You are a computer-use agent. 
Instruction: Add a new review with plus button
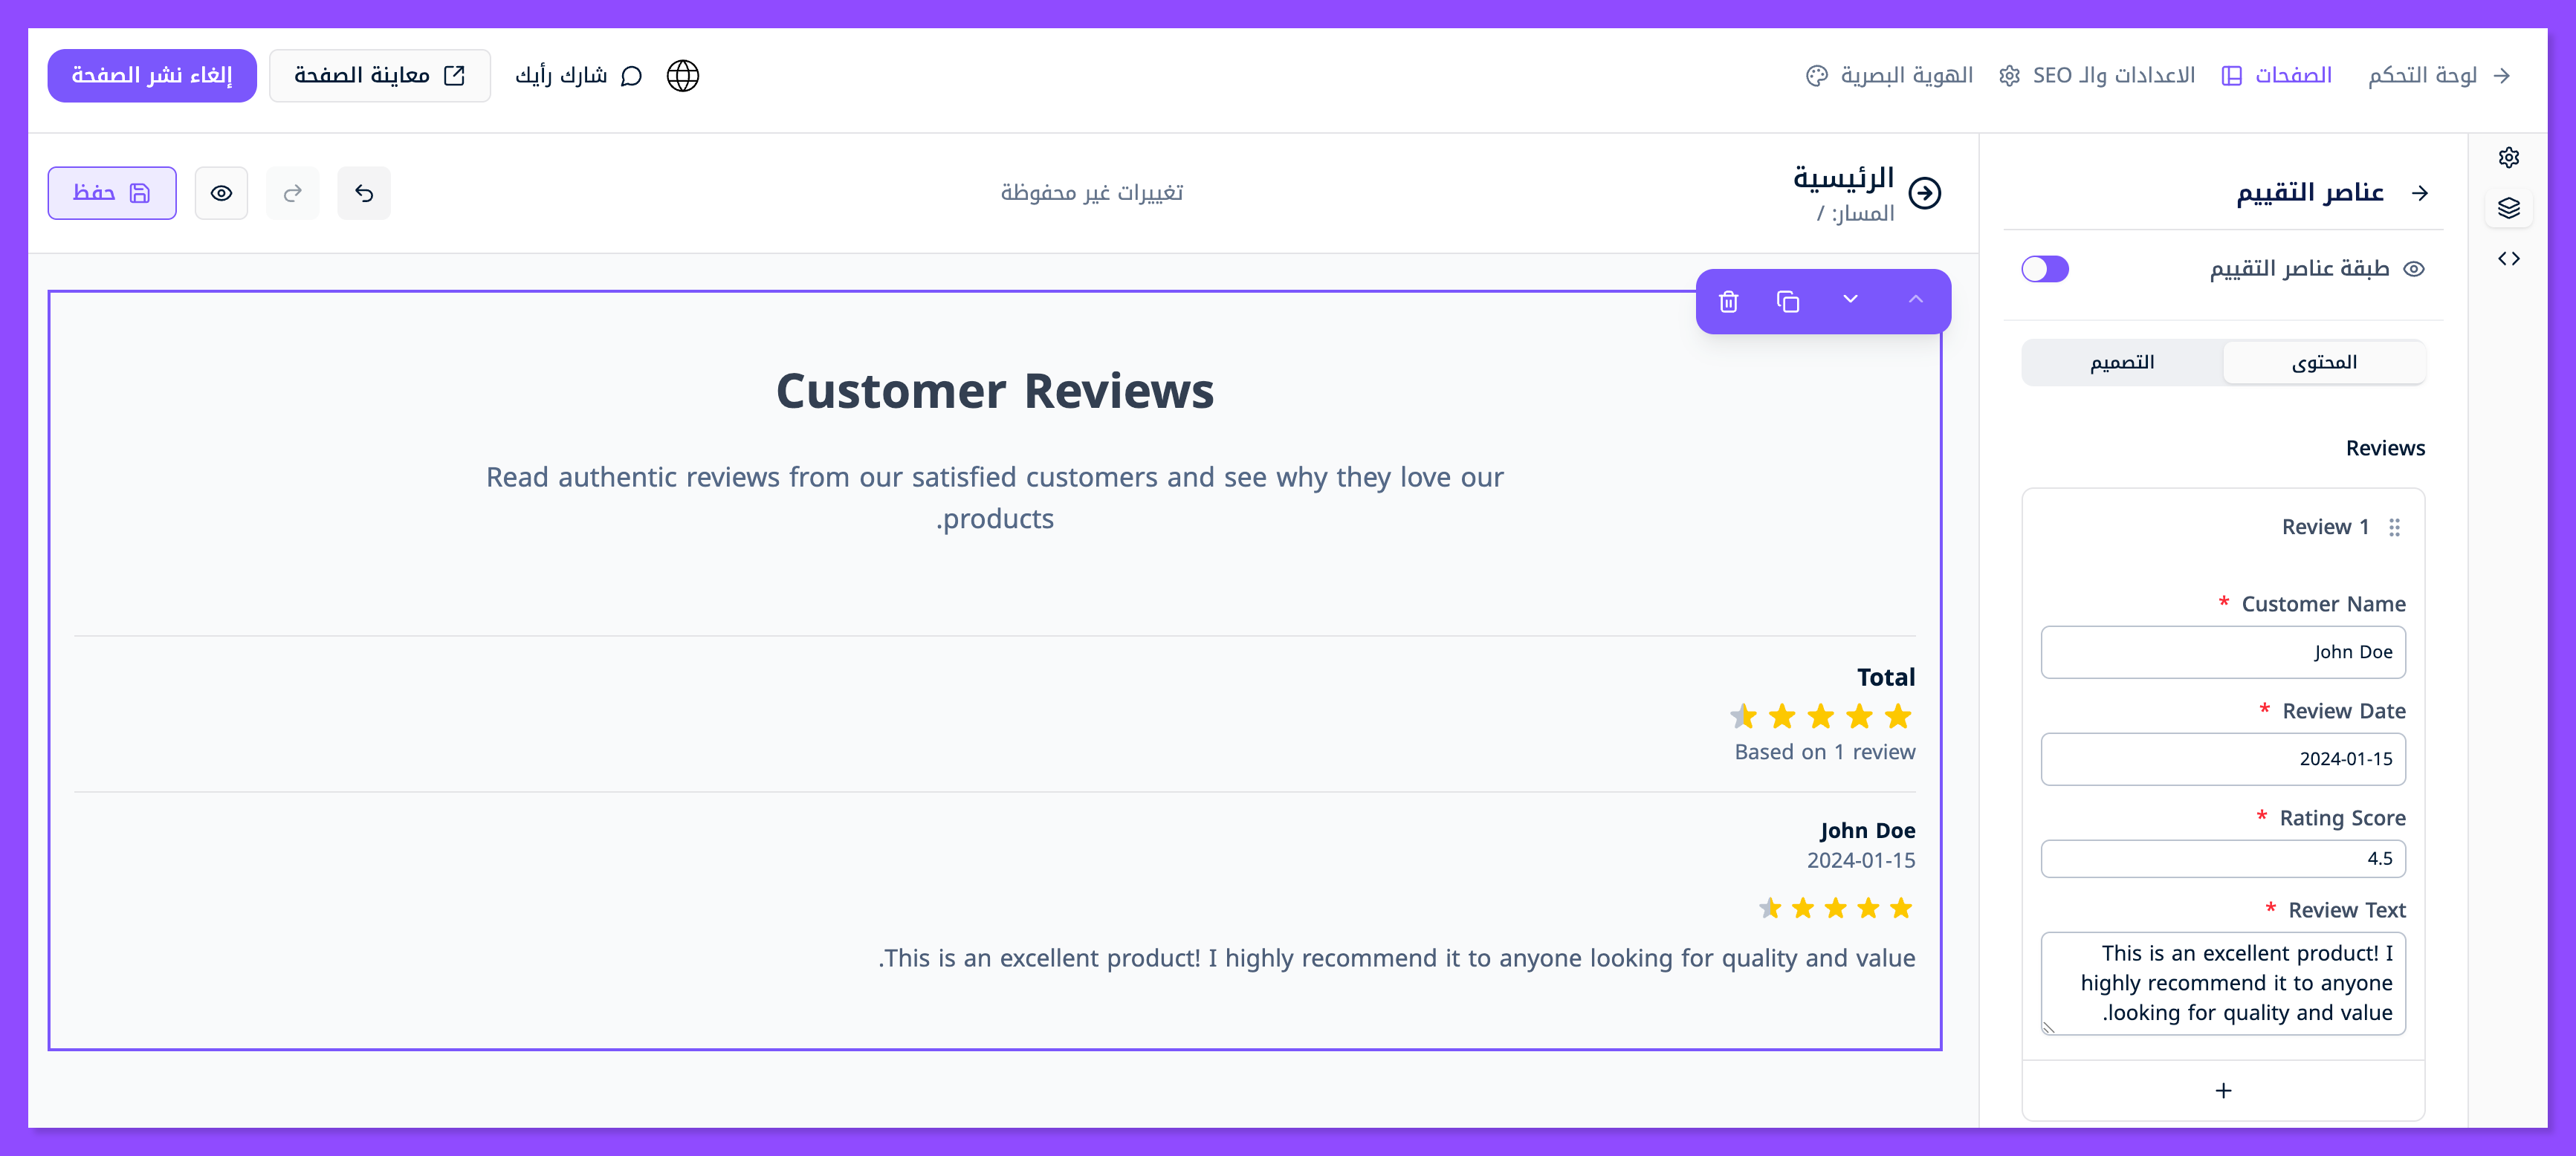(x=2222, y=1090)
